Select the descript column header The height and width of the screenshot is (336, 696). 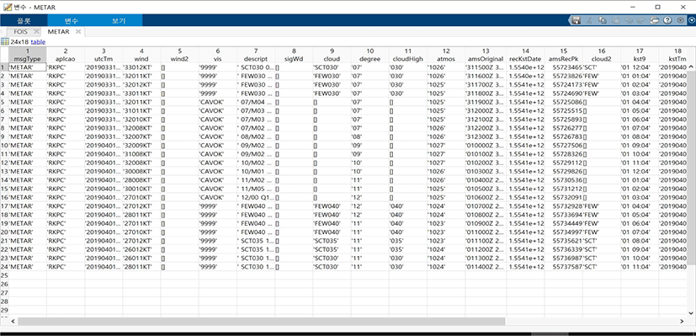256,55
